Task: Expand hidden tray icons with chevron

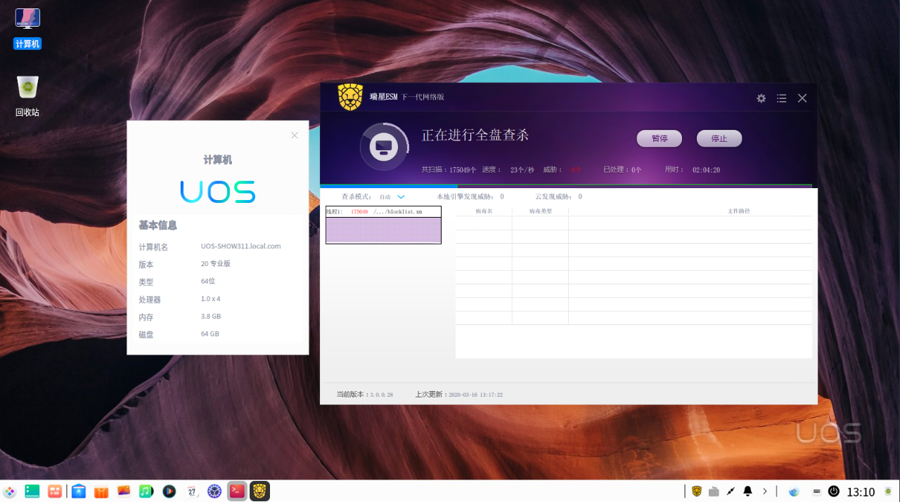Action: point(765,491)
